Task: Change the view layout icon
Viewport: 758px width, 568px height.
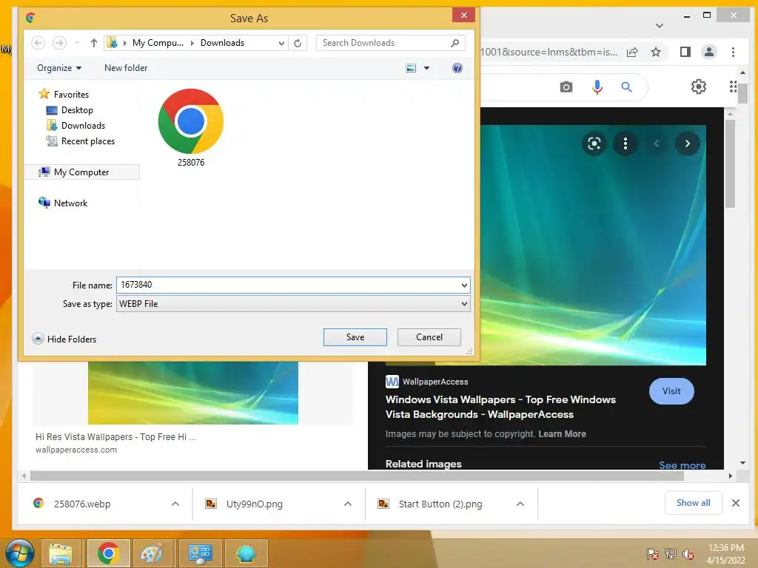Action: tap(411, 68)
